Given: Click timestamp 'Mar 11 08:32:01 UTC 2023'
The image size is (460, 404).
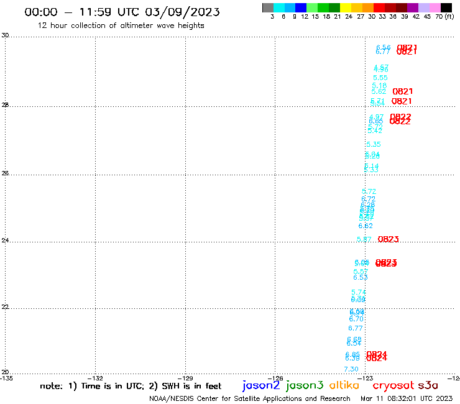Looking at the screenshot, I should [407, 398].
